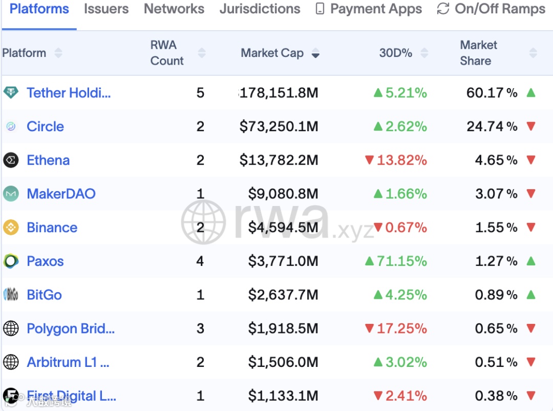
Task: Click the Binance logo icon
Action: tap(11, 228)
